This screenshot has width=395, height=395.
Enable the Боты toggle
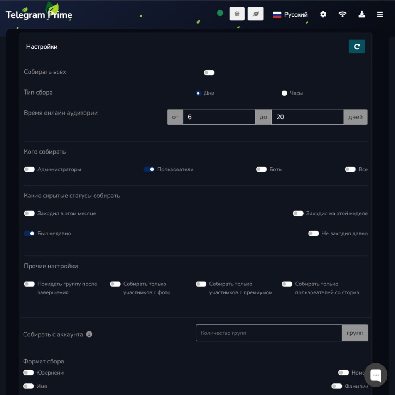[261, 169]
